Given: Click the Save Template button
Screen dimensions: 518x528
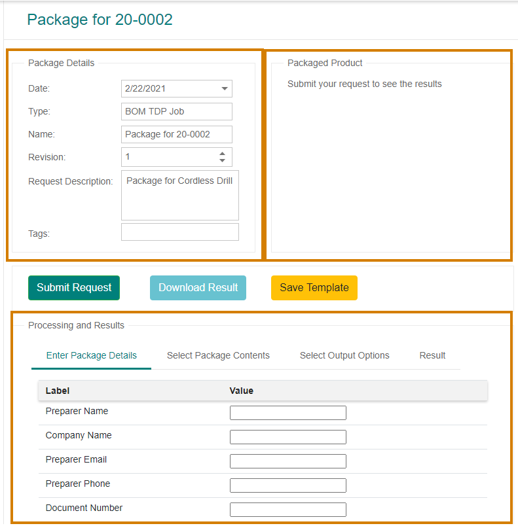Looking at the screenshot, I should pos(314,288).
